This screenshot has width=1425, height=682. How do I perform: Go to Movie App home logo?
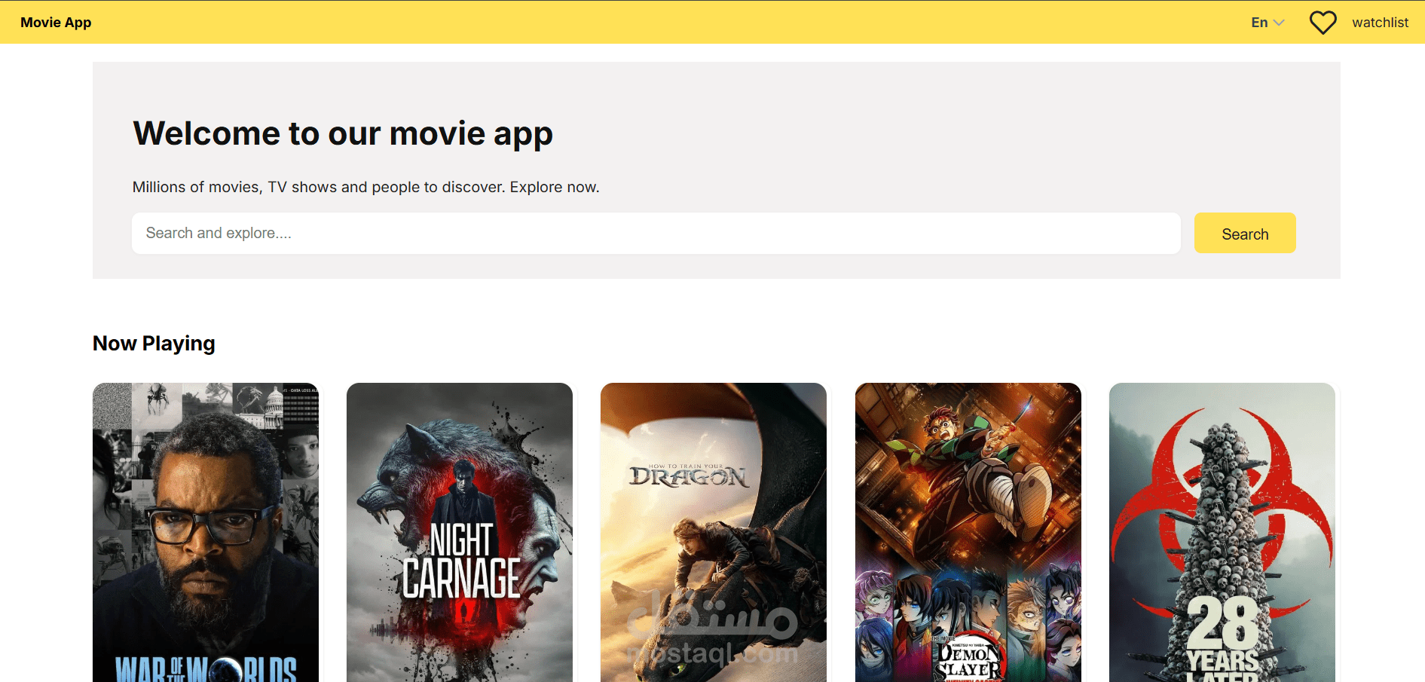click(56, 23)
